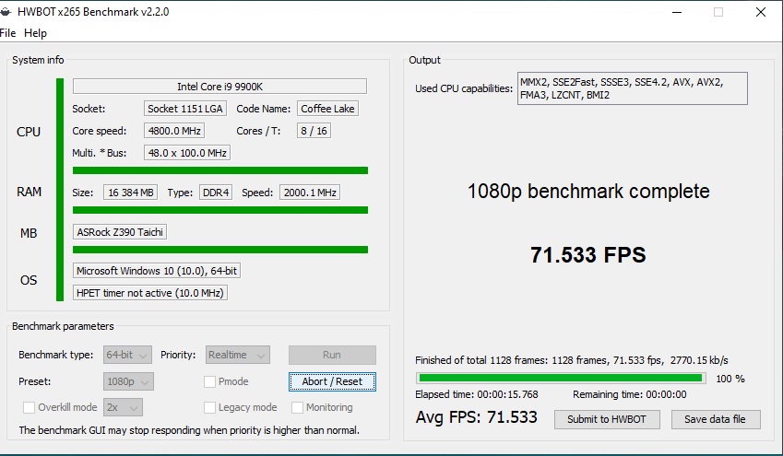This screenshot has width=783, height=456.
Task: Open the Priority Realtime dropdown
Action: coord(238,355)
